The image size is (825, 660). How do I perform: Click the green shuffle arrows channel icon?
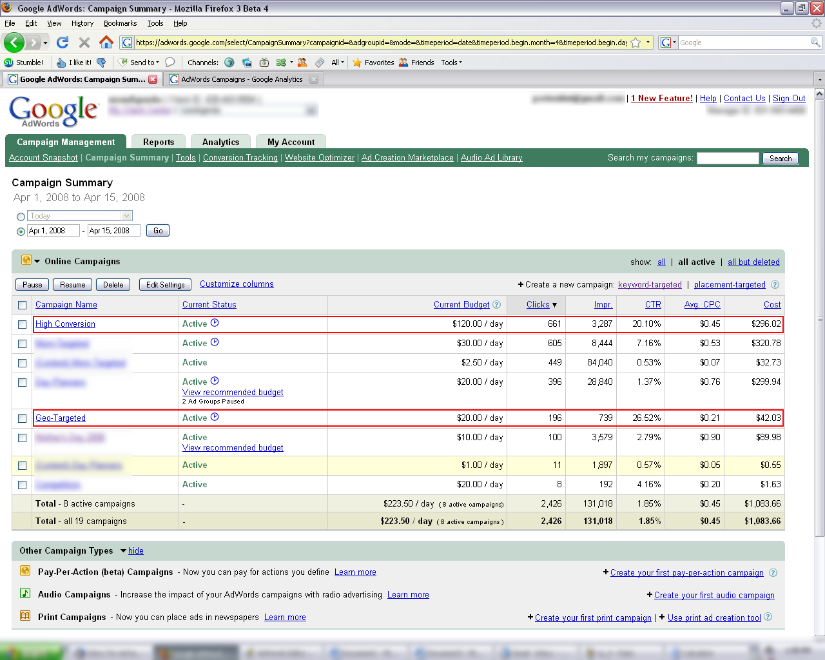click(x=281, y=63)
